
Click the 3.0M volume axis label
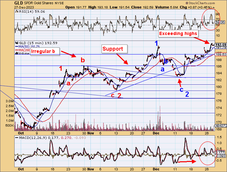point(9,101)
